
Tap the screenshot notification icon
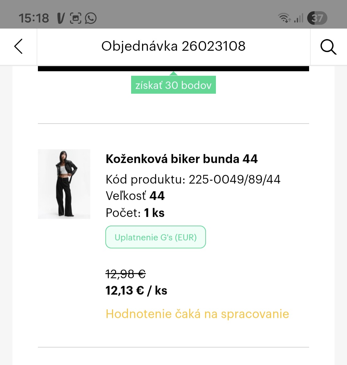pyautogui.click(x=76, y=18)
